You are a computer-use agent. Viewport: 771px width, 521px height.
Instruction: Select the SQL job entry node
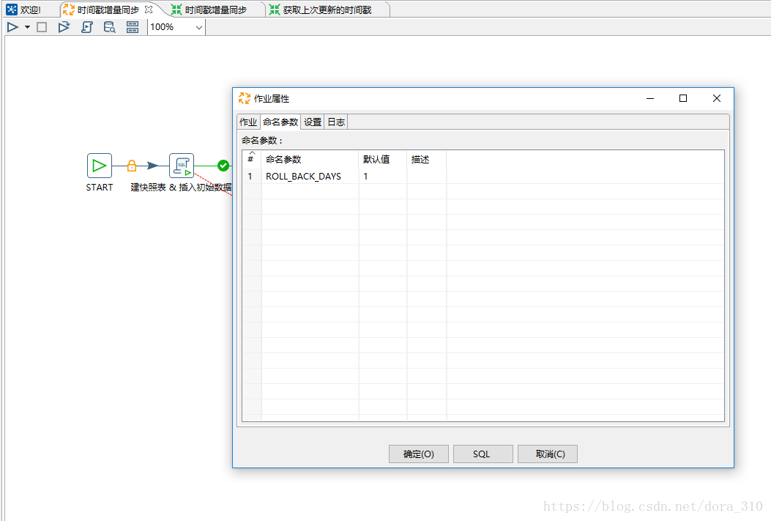click(x=182, y=166)
